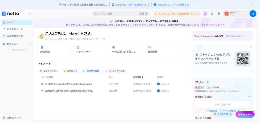The width and height of the screenshot is (260, 123).
Task: Expand 使用状況を確認
Action: (x=222, y=97)
